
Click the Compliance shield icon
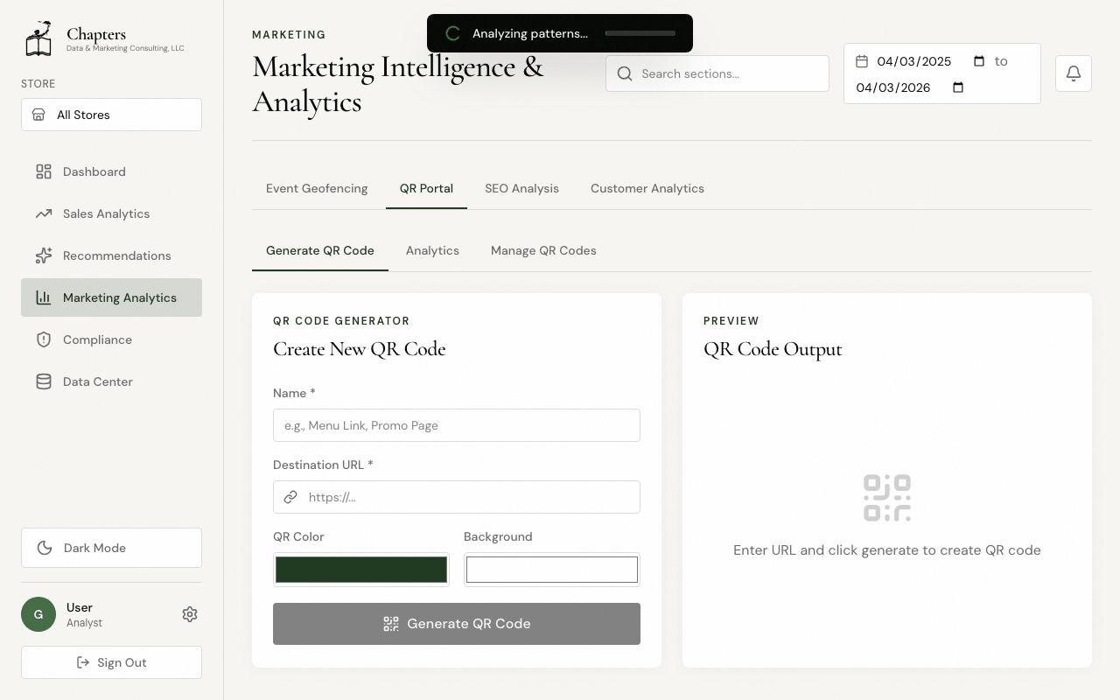click(44, 339)
